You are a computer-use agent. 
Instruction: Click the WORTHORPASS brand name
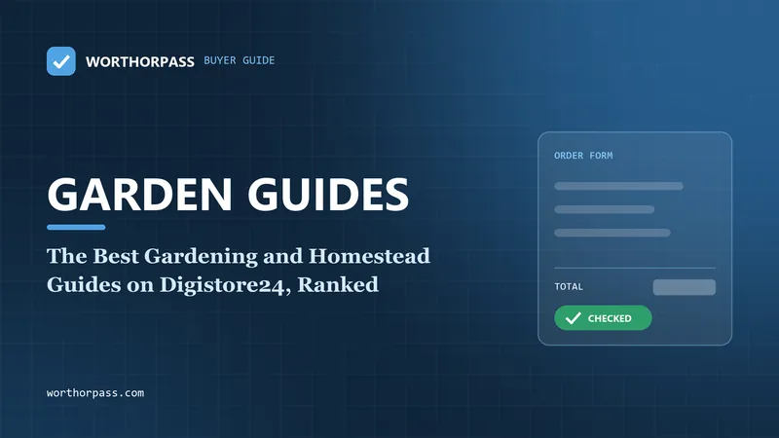pyautogui.click(x=139, y=61)
